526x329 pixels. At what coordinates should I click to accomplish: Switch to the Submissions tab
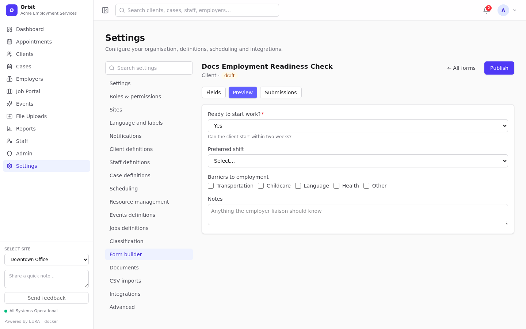281,92
